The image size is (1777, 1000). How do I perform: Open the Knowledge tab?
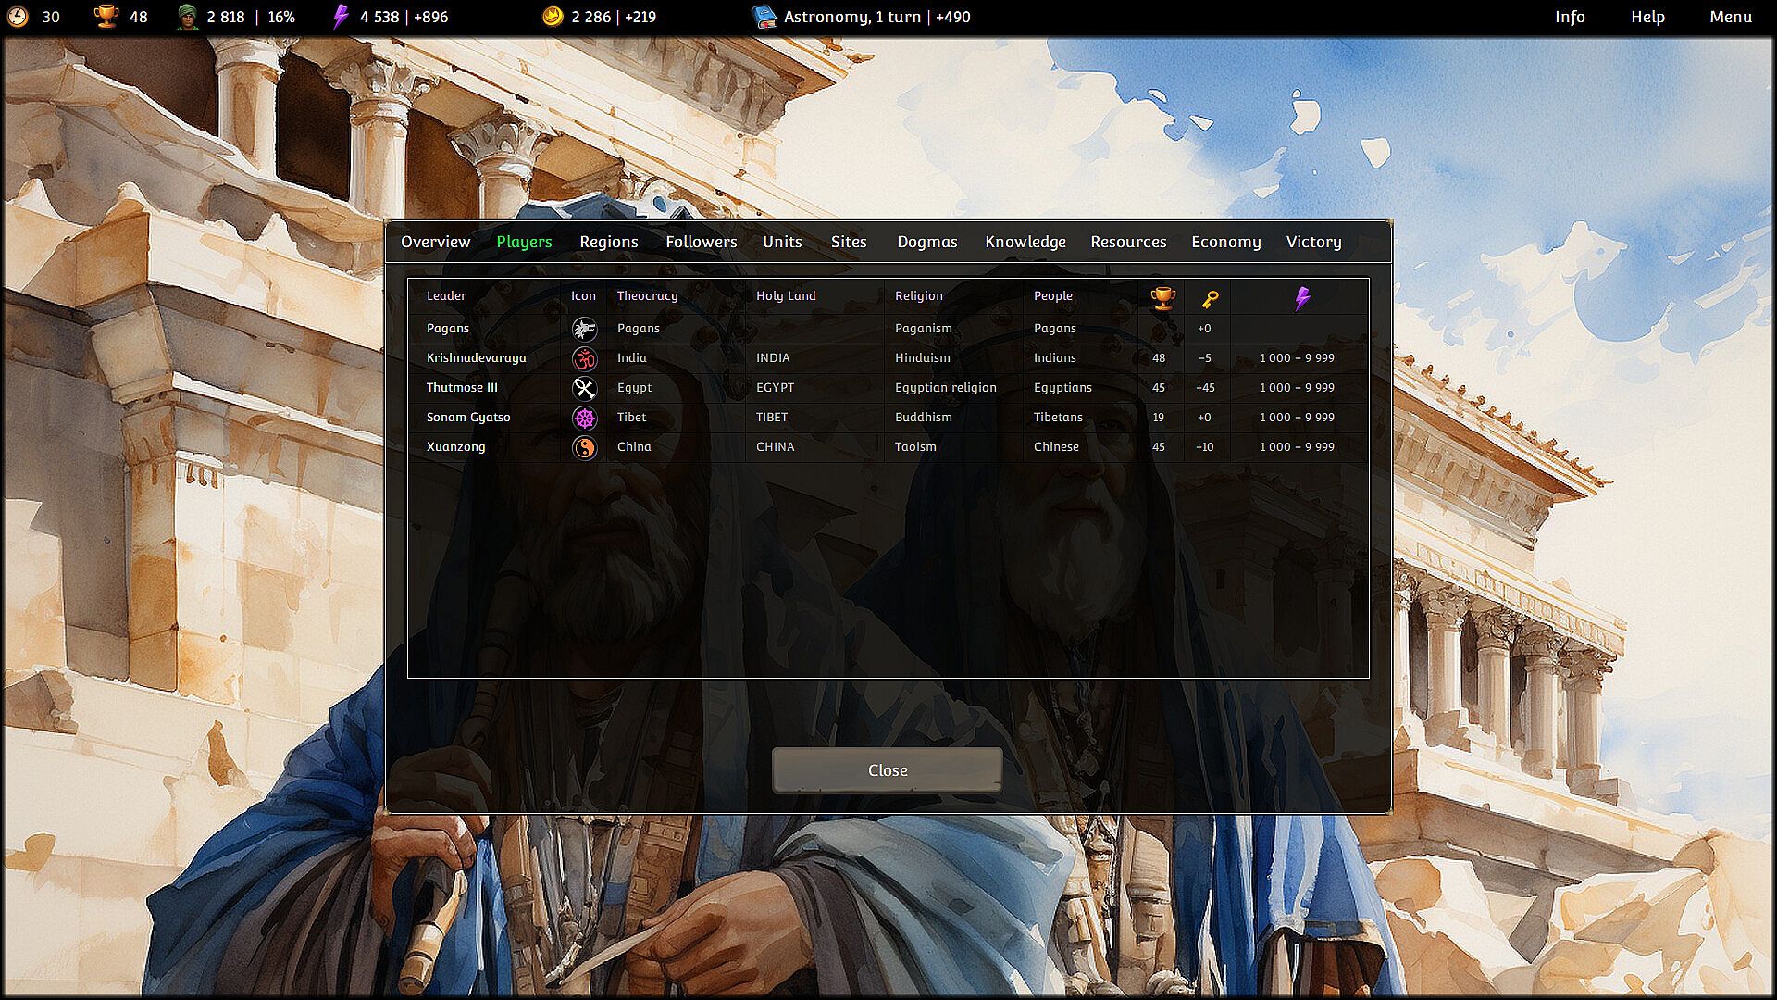pyautogui.click(x=1025, y=242)
